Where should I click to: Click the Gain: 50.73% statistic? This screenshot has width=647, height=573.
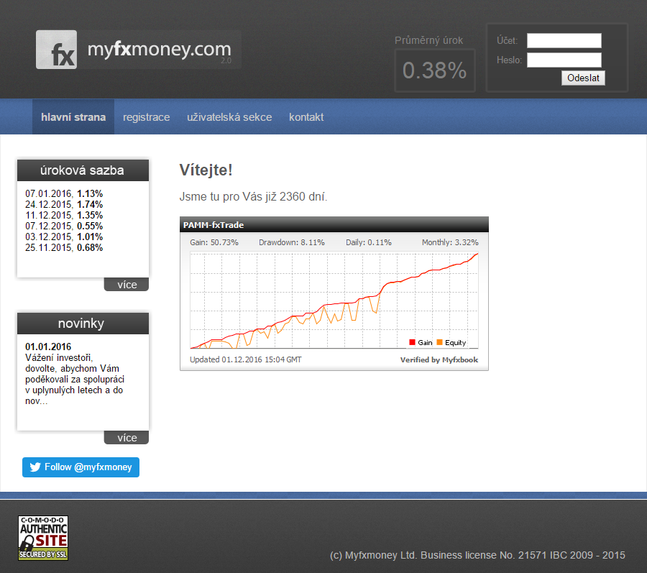point(214,242)
